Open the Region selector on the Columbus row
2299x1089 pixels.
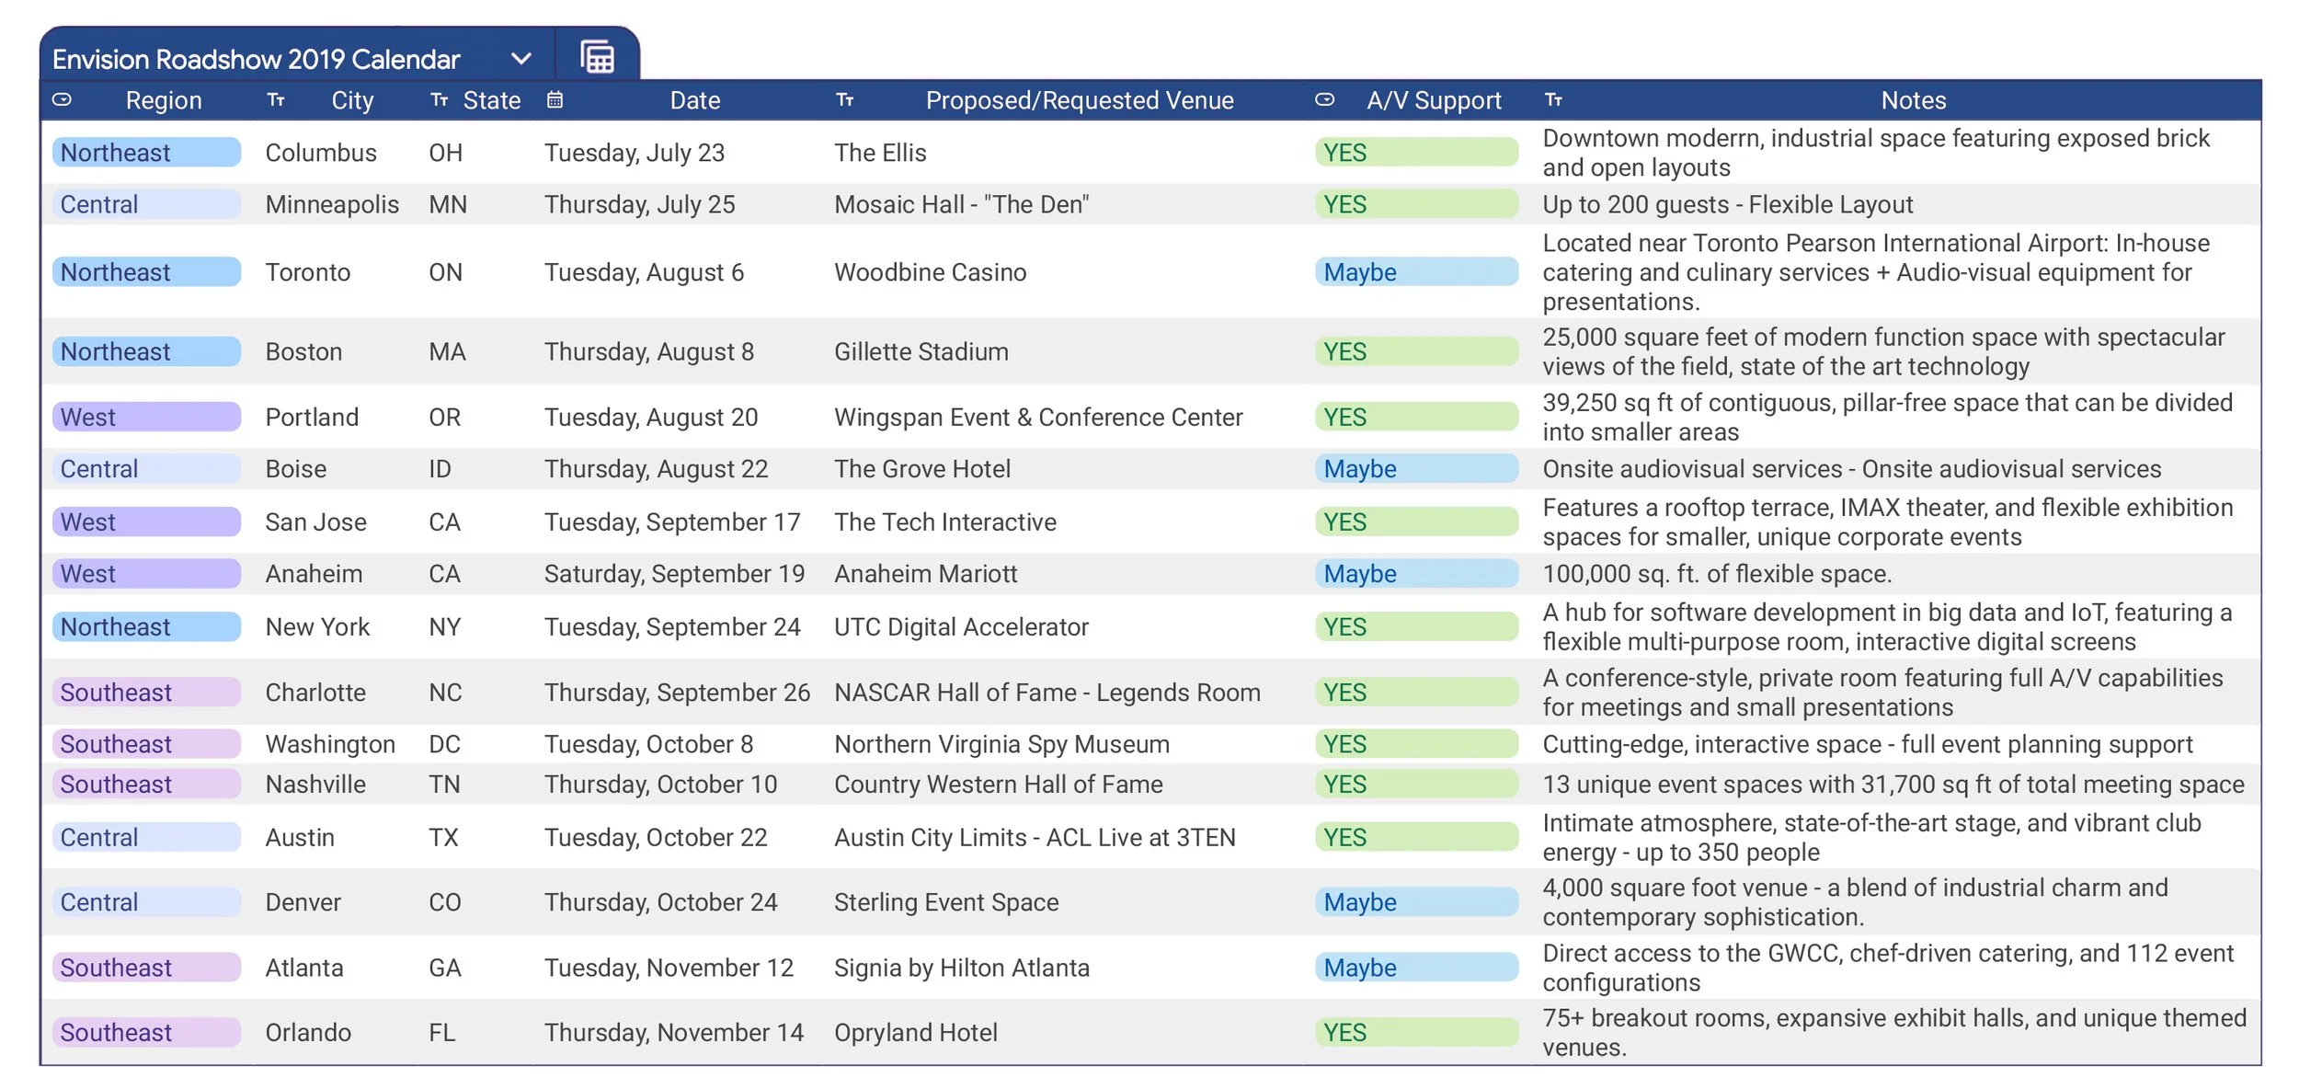(145, 152)
